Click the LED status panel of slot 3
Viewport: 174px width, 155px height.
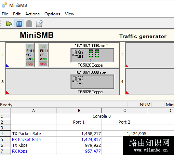[92, 82]
